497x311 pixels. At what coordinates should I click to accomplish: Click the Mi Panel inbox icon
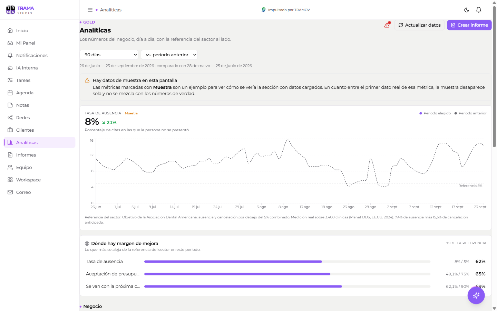(10, 43)
